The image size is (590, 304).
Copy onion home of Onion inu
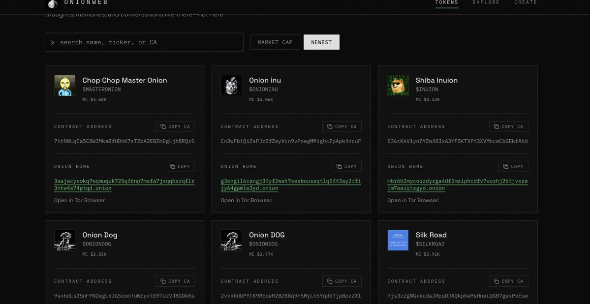pyautogui.click(x=346, y=166)
